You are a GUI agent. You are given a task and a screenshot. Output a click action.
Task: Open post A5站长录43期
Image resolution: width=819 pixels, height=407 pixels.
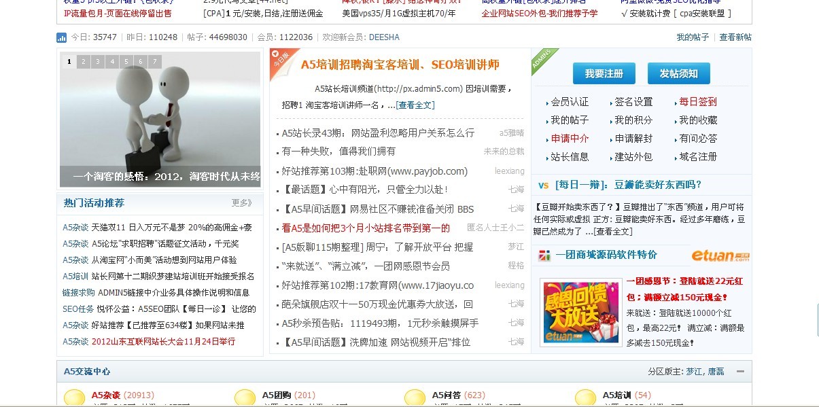click(378, 133)
